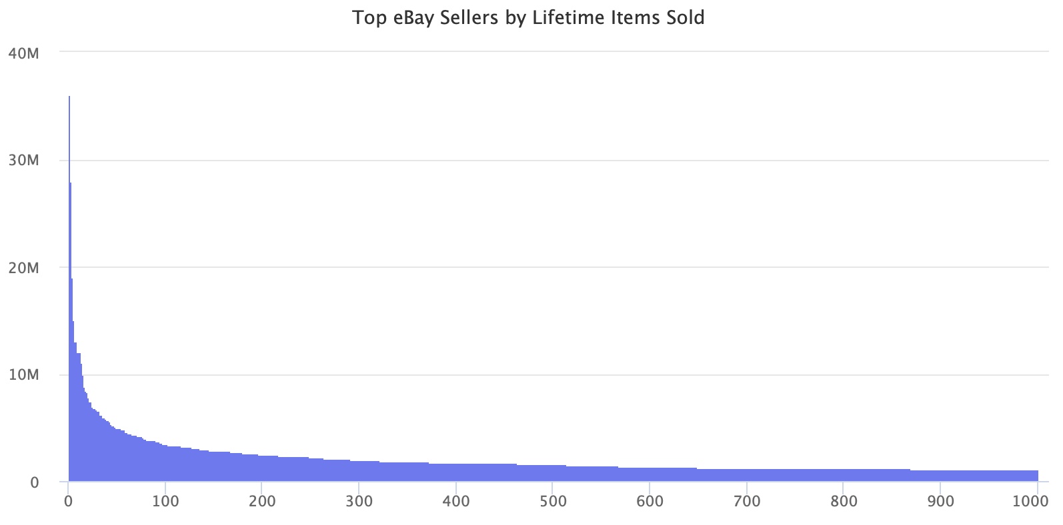Select the 300 x-axis tick label
This screenshot has width=1063, height=525.
pos(359,501)
